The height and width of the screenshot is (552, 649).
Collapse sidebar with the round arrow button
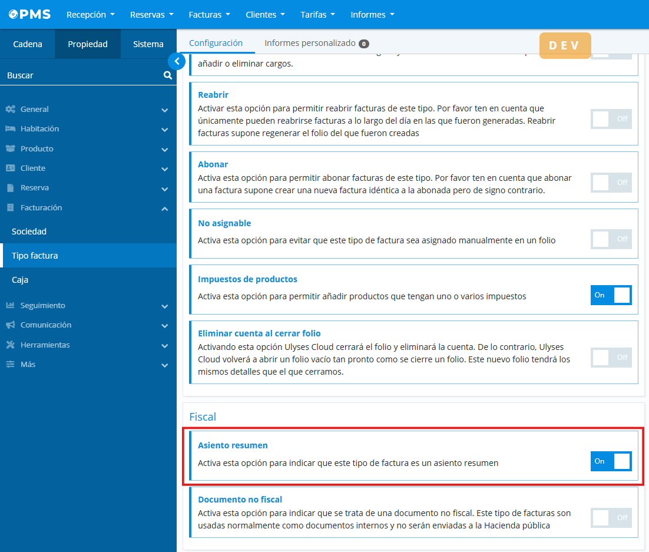177,61
